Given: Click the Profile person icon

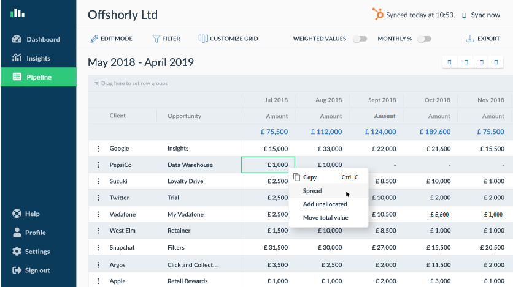Looking at the screenshot, I should (17, 232).
